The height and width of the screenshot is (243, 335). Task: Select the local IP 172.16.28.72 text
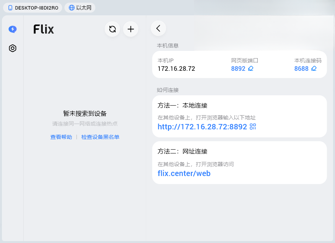click(x=176, y=68)
